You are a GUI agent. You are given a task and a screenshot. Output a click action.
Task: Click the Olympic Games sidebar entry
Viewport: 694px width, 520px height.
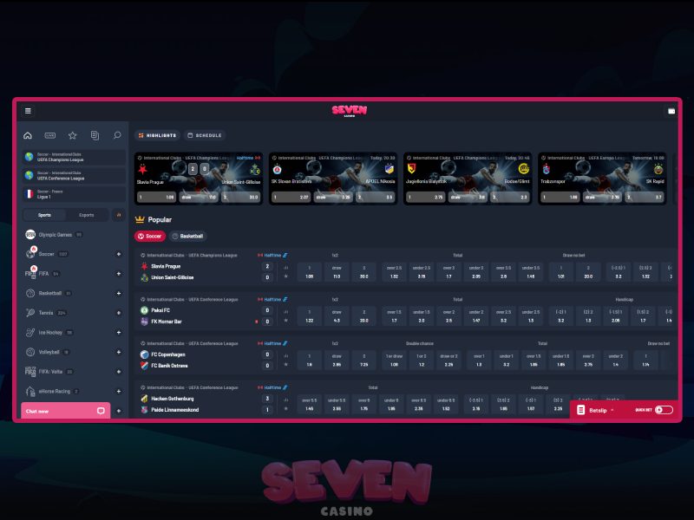coord(74,234)
